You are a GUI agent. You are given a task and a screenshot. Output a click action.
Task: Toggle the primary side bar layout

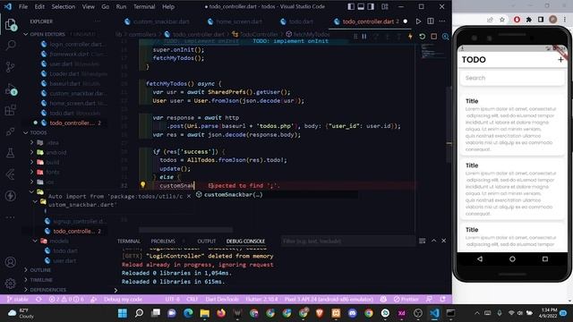click(x=351, y=6)
